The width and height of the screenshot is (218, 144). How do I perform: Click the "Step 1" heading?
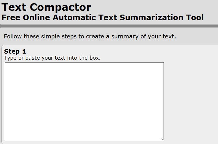coord(15,51)
